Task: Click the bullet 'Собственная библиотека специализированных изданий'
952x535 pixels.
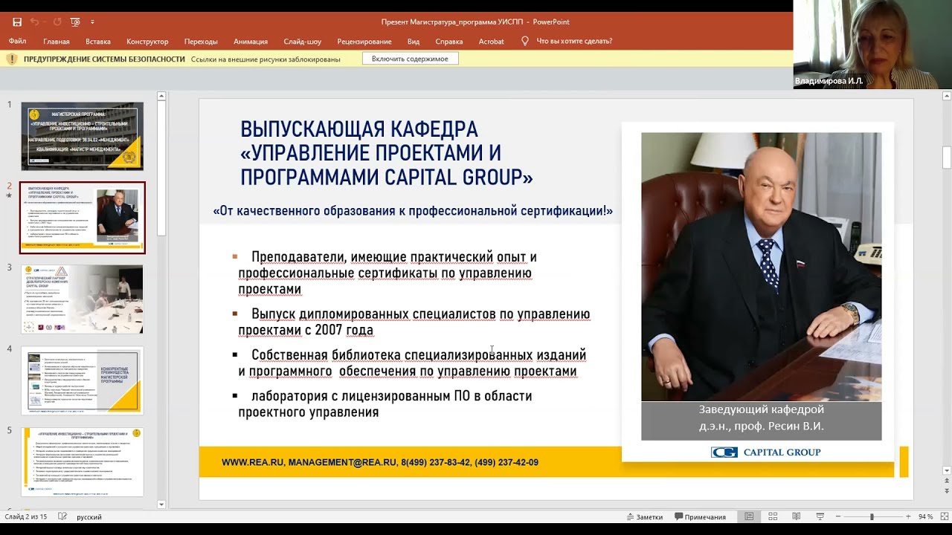Action: (x=419, y=355)
